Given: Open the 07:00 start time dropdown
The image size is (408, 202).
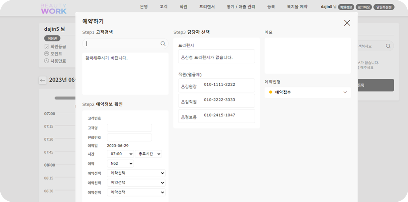Looking at the screenshot, I should [120, 154].
